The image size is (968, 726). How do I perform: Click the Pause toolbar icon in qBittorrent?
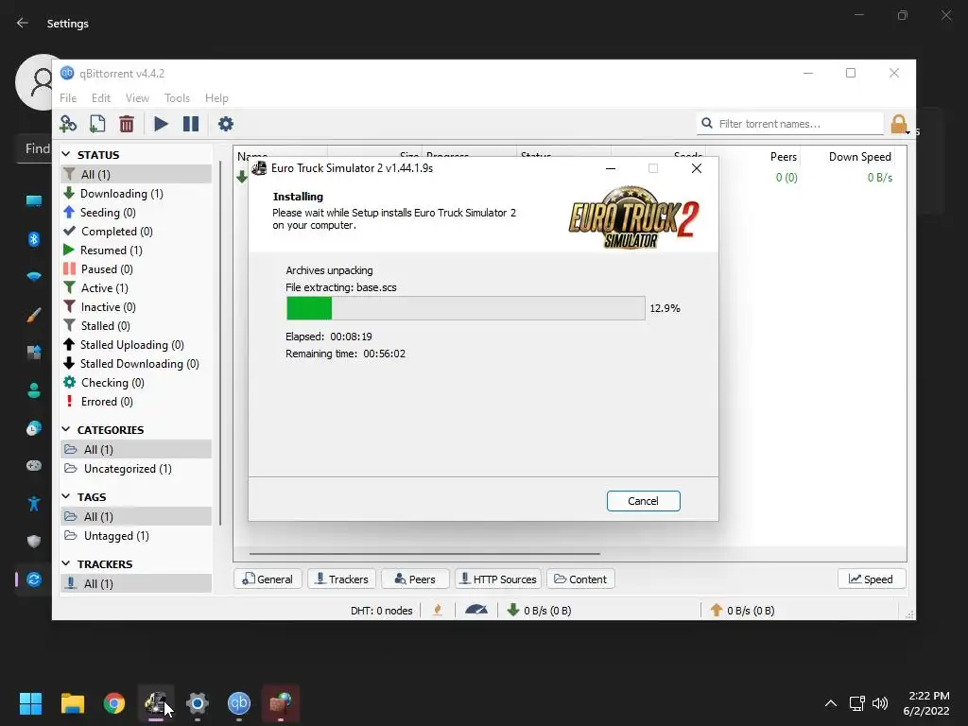tap(191, 124)
